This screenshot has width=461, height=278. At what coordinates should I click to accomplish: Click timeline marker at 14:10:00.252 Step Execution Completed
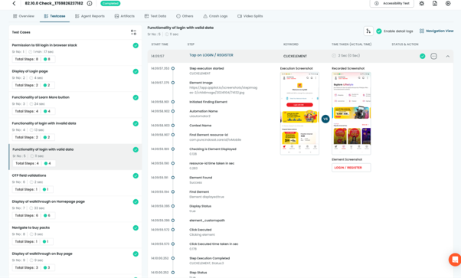(173, 258)
